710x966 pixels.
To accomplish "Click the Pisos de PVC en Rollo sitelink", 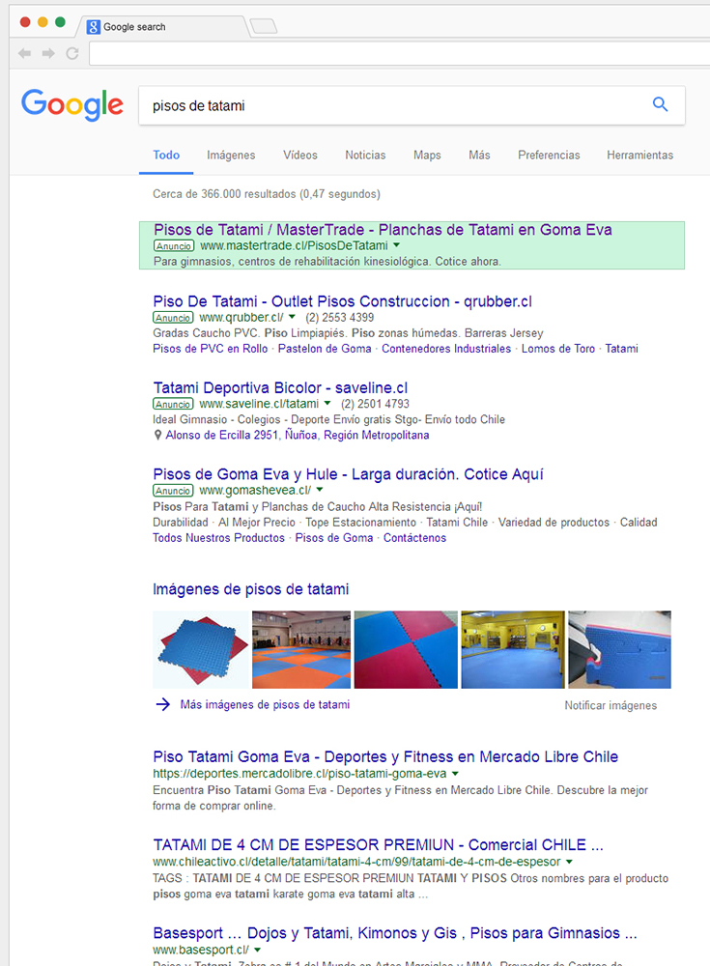I will pyautogui.click(x=211, y=349).
